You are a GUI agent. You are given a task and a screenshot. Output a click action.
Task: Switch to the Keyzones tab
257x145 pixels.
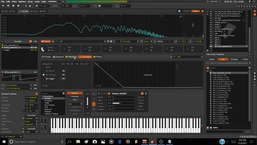pyautogui.click(x=58, y=57)
